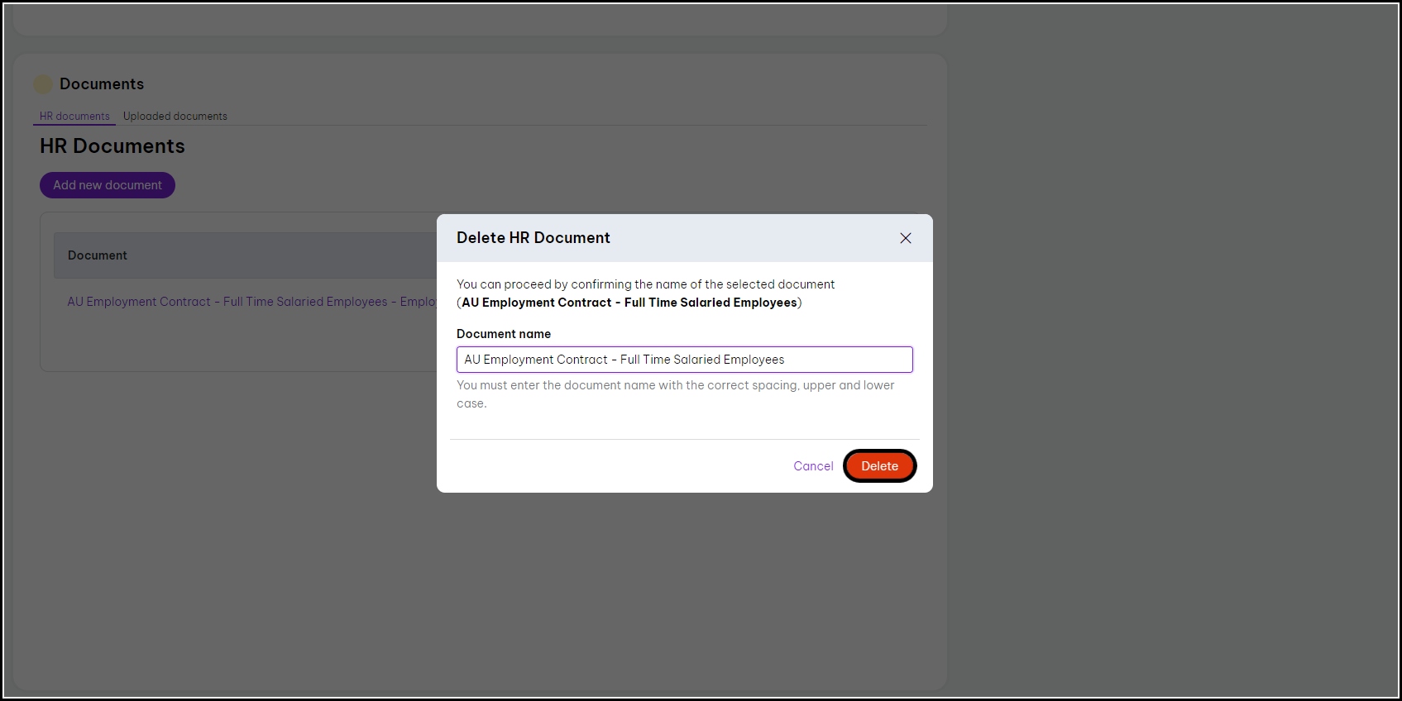Click the divider line above Cancel and Delete
This screenshot has width=1402, height=701.
[684, 439]
